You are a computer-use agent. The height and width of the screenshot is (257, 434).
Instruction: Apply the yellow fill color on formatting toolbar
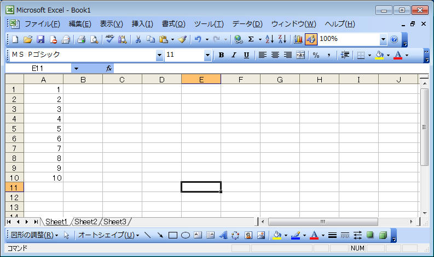pyautogui.click(x=379, y=55)
